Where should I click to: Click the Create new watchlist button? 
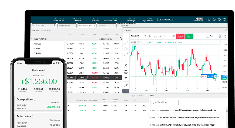coord(46,31)
